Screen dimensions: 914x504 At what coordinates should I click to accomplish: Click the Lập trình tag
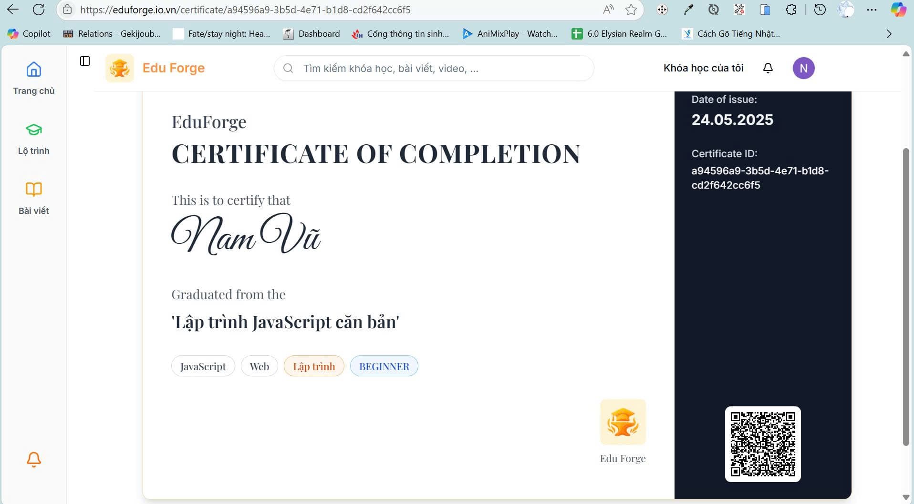[314, 366]
